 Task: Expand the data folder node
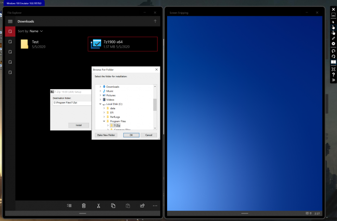pos(104,108)
